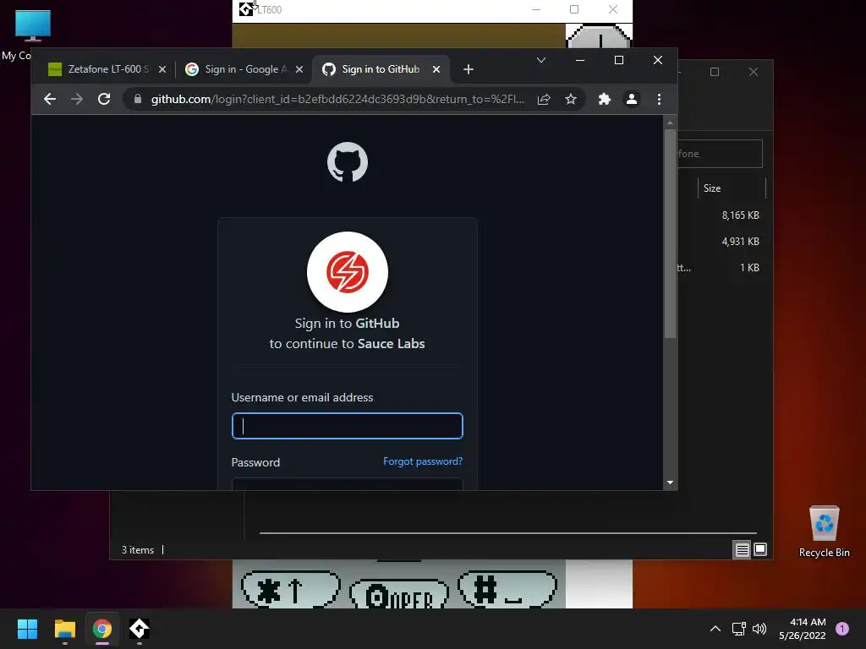The height and width of the screenshot is (649, 866).
Task: Click the vertical scrollbar thumb in Chrome
Action: (670, 233)
